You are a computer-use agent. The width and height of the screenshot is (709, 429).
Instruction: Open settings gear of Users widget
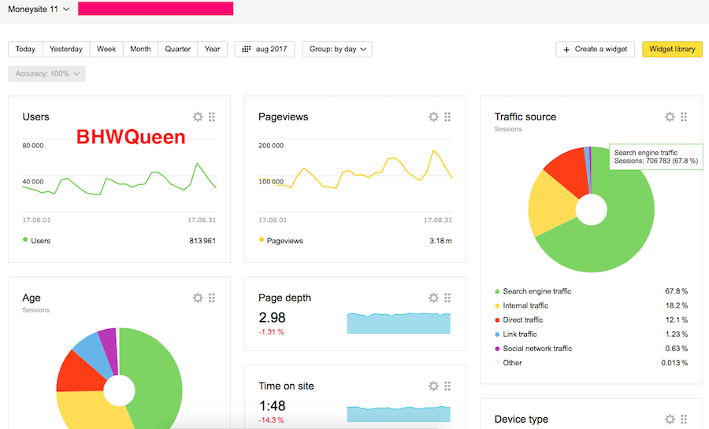pyautogui.click(x=198, y=117)
